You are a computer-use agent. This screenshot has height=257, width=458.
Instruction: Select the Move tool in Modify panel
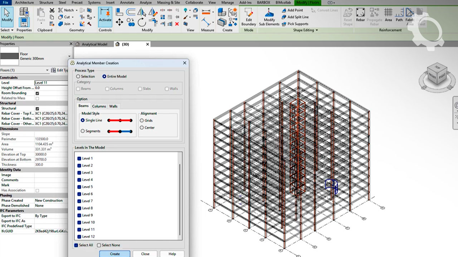(120, 22)
